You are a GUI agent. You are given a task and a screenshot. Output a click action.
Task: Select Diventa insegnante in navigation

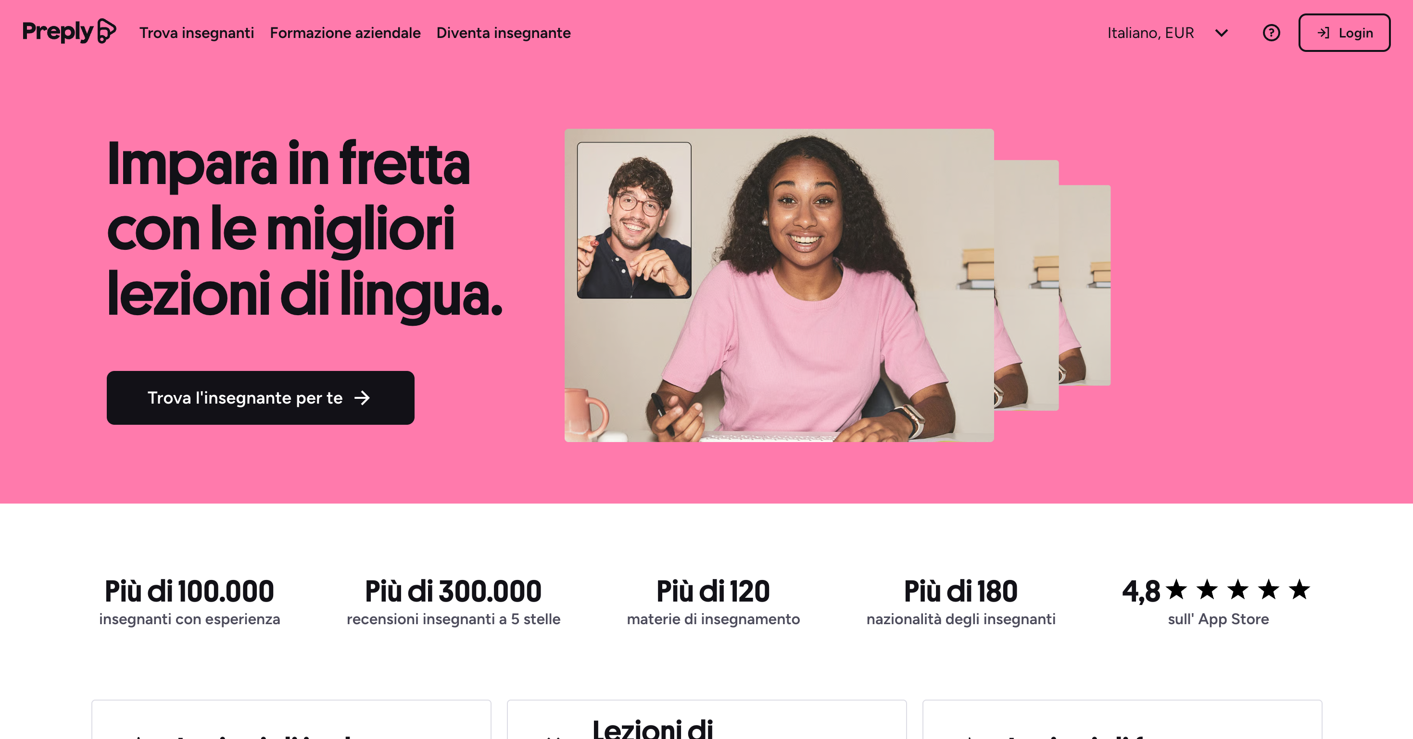504,33
